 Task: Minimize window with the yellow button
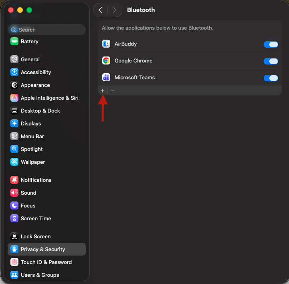(20, 10)
